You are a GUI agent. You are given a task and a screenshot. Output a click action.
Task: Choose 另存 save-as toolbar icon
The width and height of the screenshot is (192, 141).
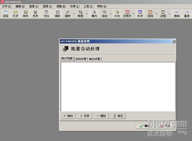pos(36,14)
